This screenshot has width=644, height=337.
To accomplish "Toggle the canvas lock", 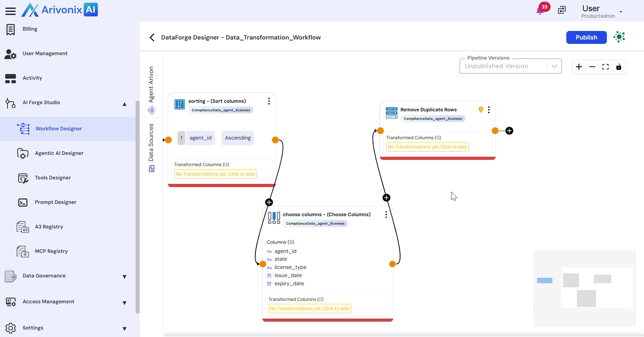I will (x=618, y=67).
